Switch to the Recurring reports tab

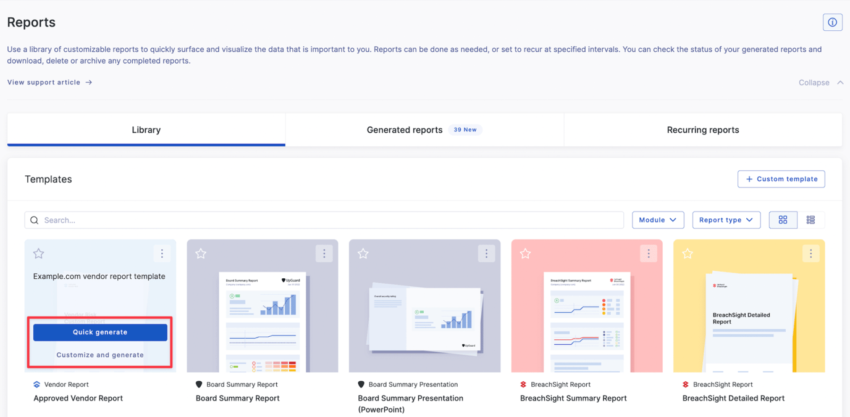pos(702,130)
